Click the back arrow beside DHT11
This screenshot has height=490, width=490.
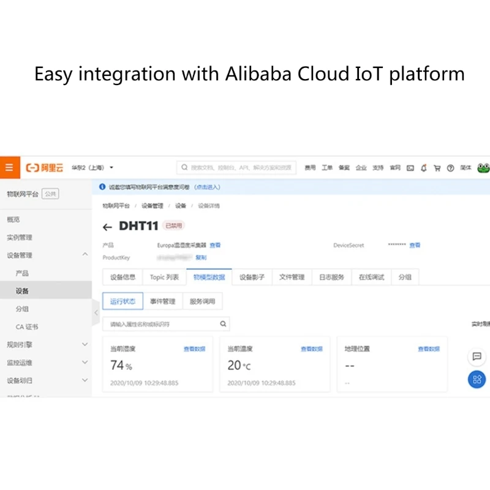[x=107, y=227]
